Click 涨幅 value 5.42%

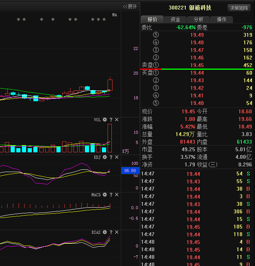pyautogui.click(x=188, y=127)
